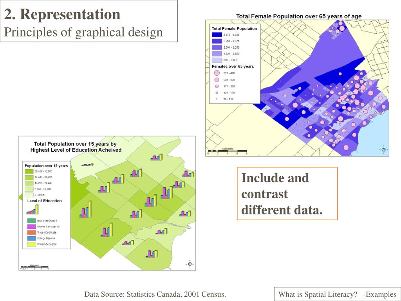Click the '38,436 - 52,805' range label

43,171
